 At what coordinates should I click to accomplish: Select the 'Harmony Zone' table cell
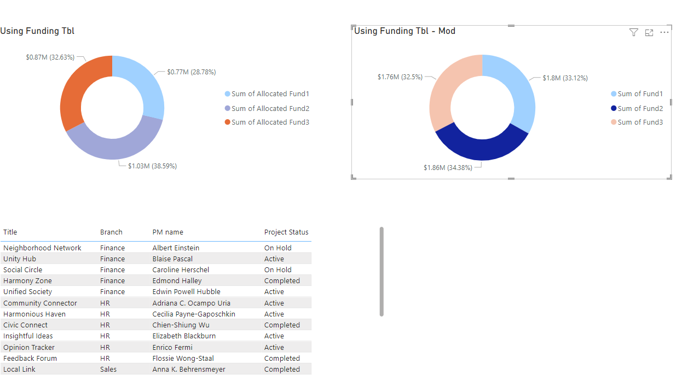[x=28, y=281]
